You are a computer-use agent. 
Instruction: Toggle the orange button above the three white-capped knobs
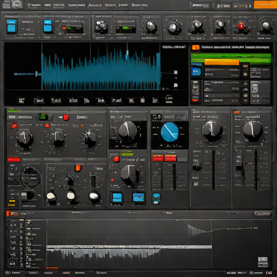click(78, 168)
